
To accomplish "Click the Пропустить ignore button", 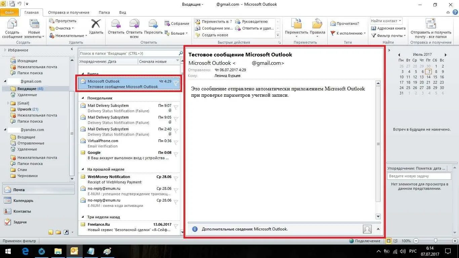I will tap(62, 21).
